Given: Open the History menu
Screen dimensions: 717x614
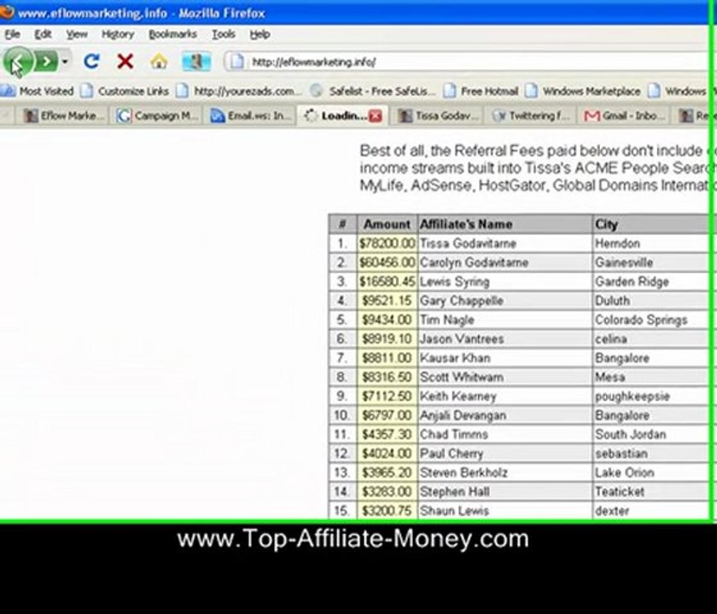Looking at the screenshot, I should [118, 34].
